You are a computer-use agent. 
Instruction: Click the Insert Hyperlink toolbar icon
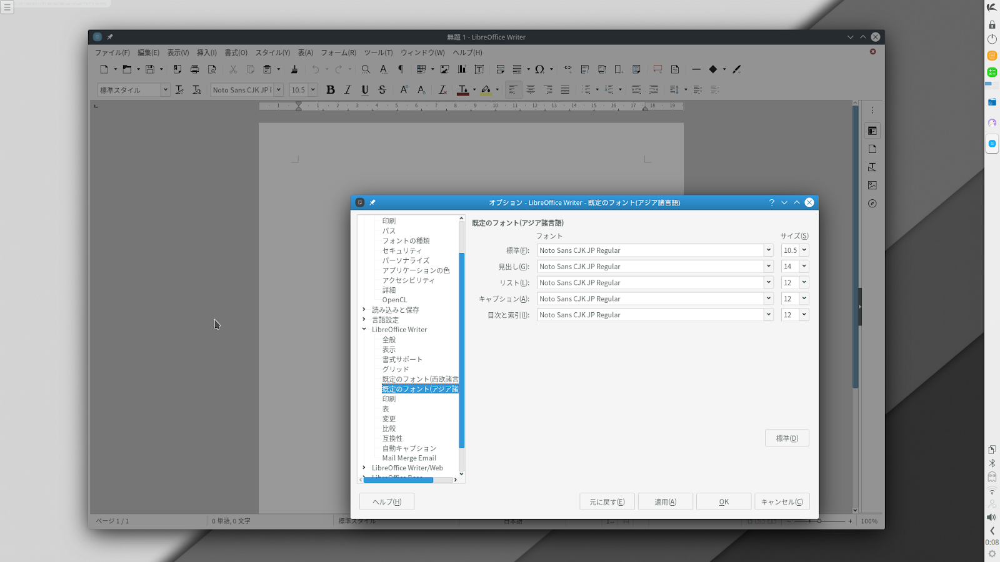point(567,69)
